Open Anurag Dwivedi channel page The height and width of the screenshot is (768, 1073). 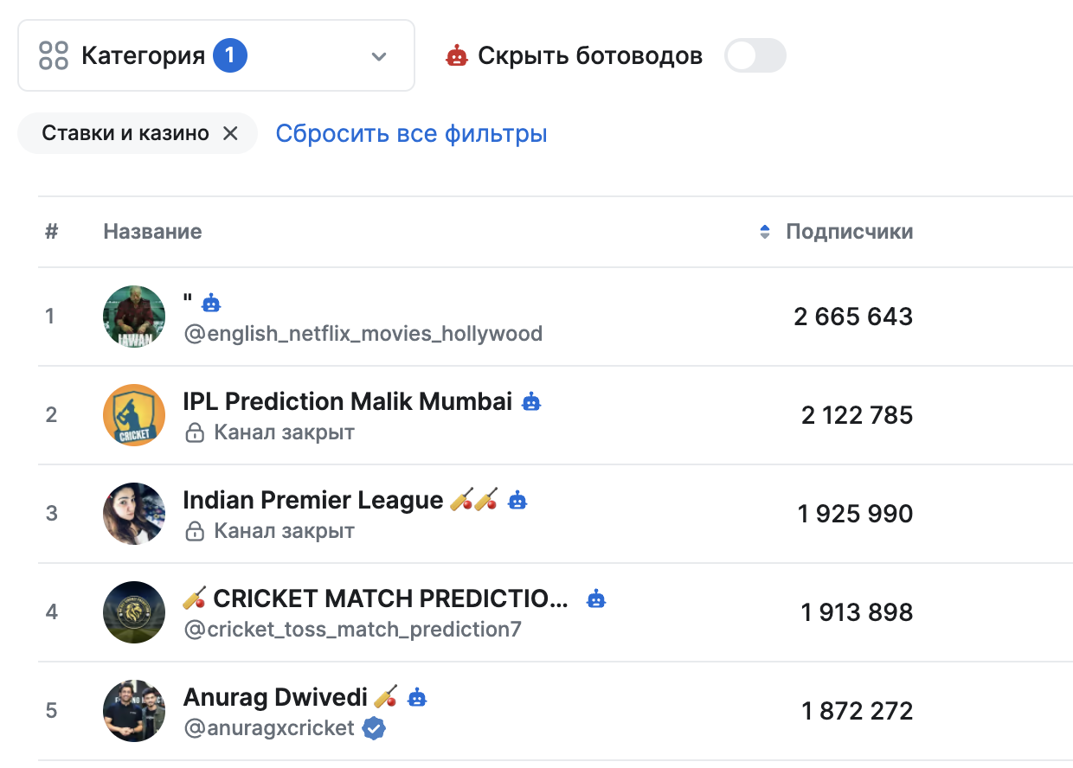click(275, 697)
